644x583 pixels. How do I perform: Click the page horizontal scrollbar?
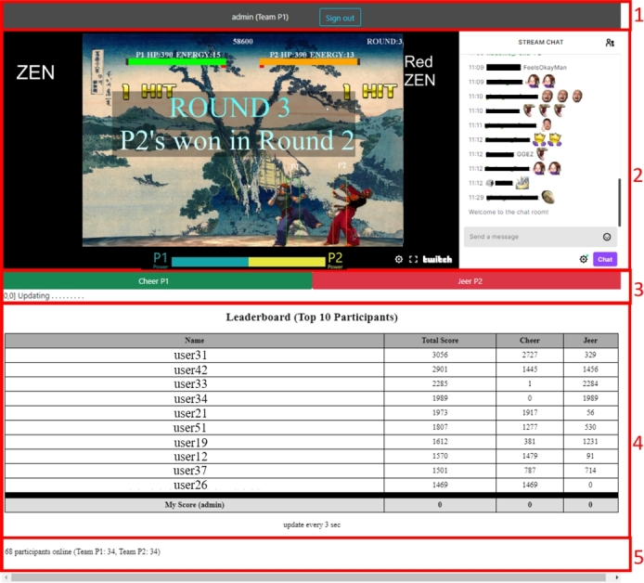[x=308, y=577]
